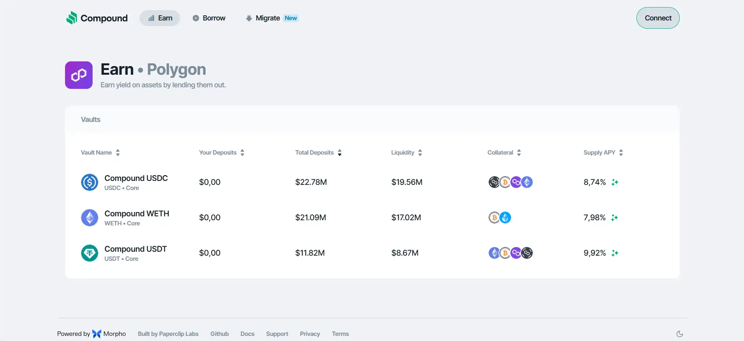Click the Compound logo icon
Screen dimensions: 744x341
click(72, 18)
